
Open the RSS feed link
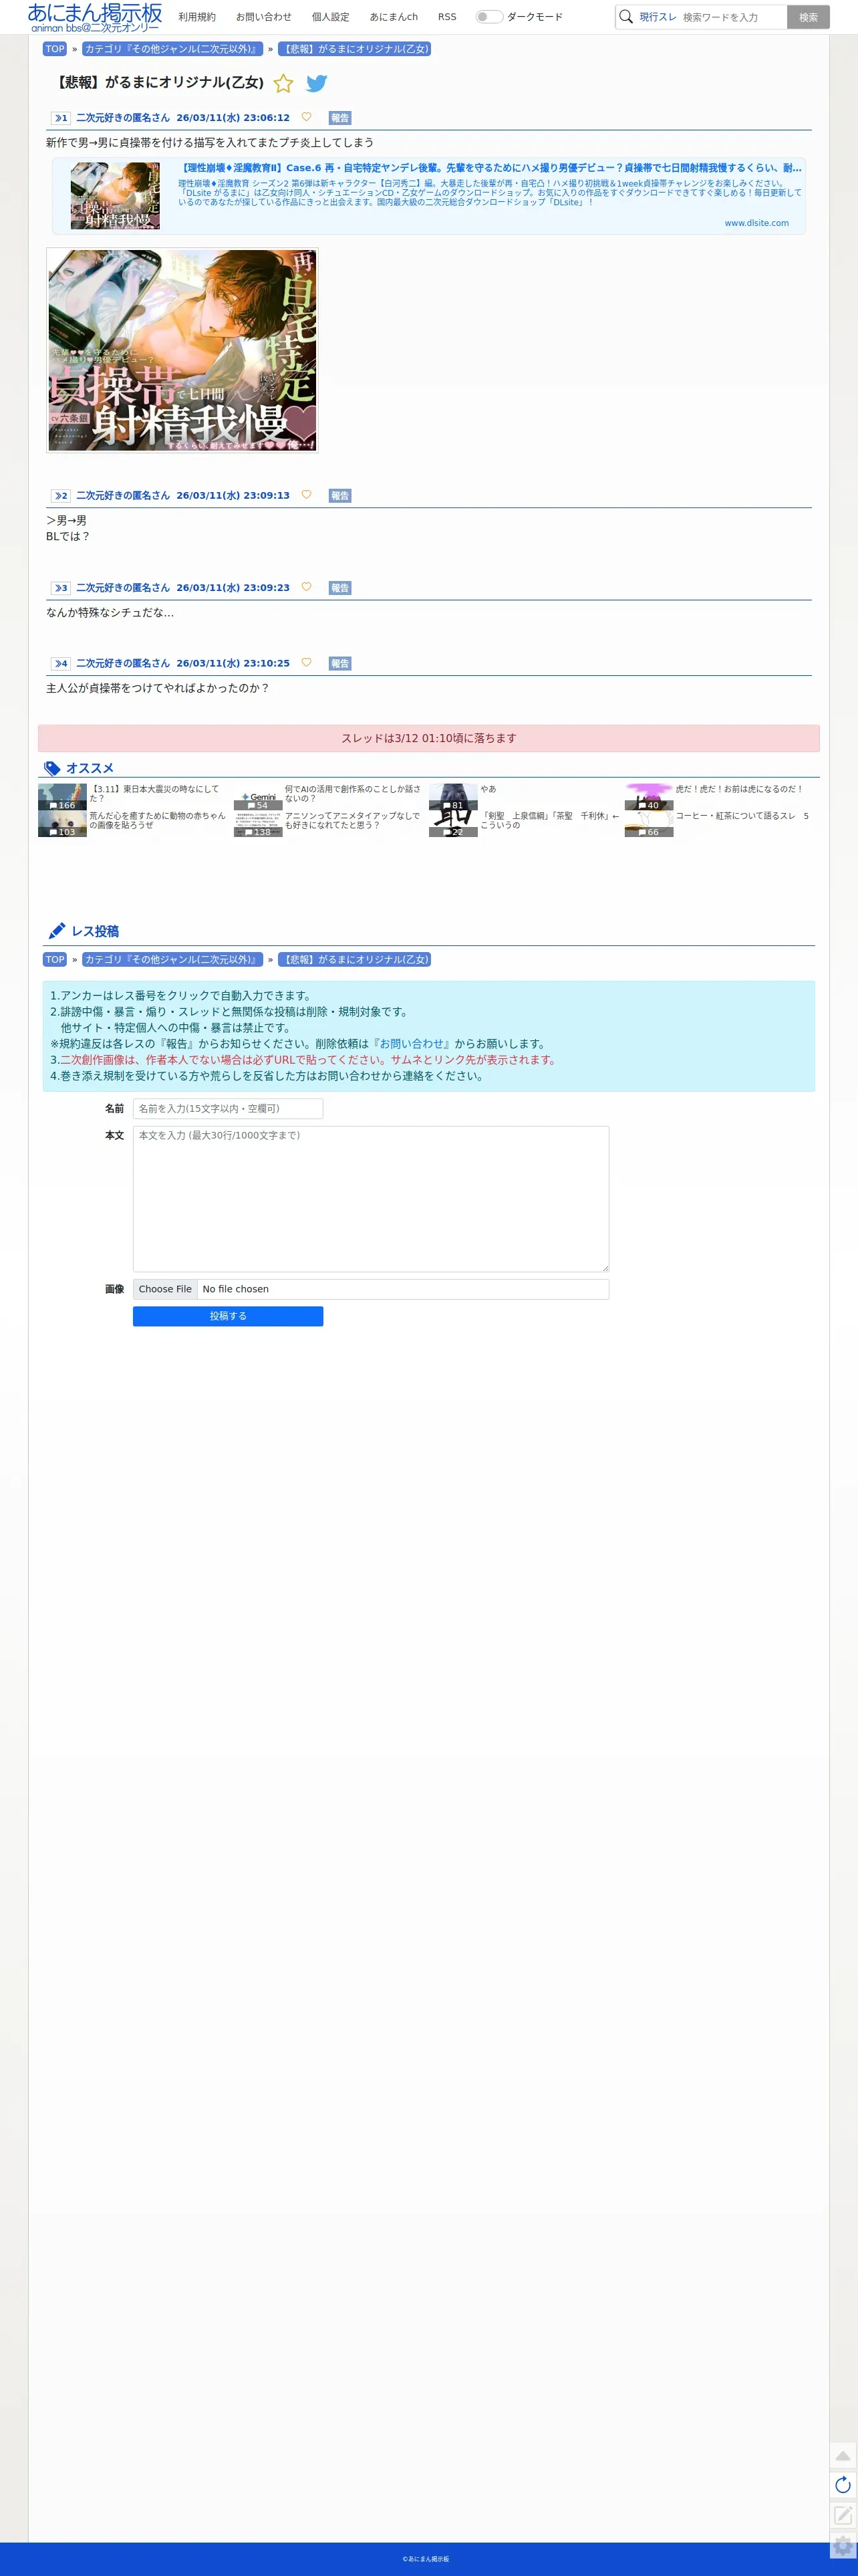[x=447, y=17]
